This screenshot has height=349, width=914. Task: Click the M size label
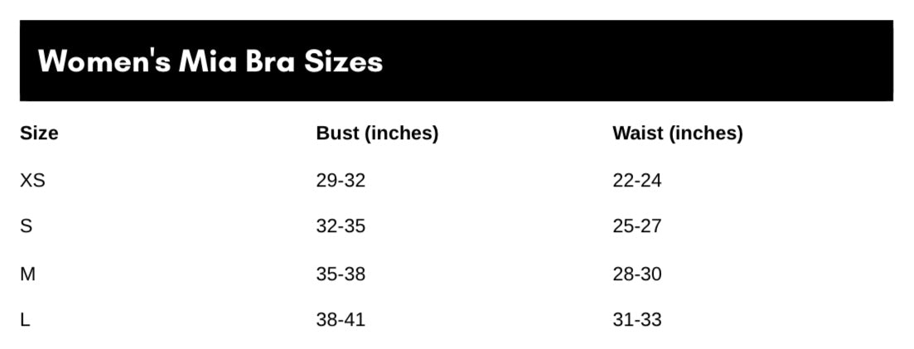coord(27,274)
